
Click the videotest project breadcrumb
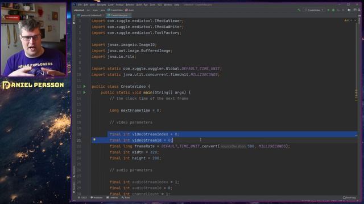tap(79, 10)
